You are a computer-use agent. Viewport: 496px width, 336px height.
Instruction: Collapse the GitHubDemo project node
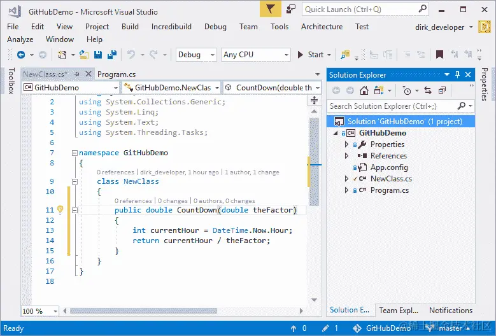tap(336, 133)
